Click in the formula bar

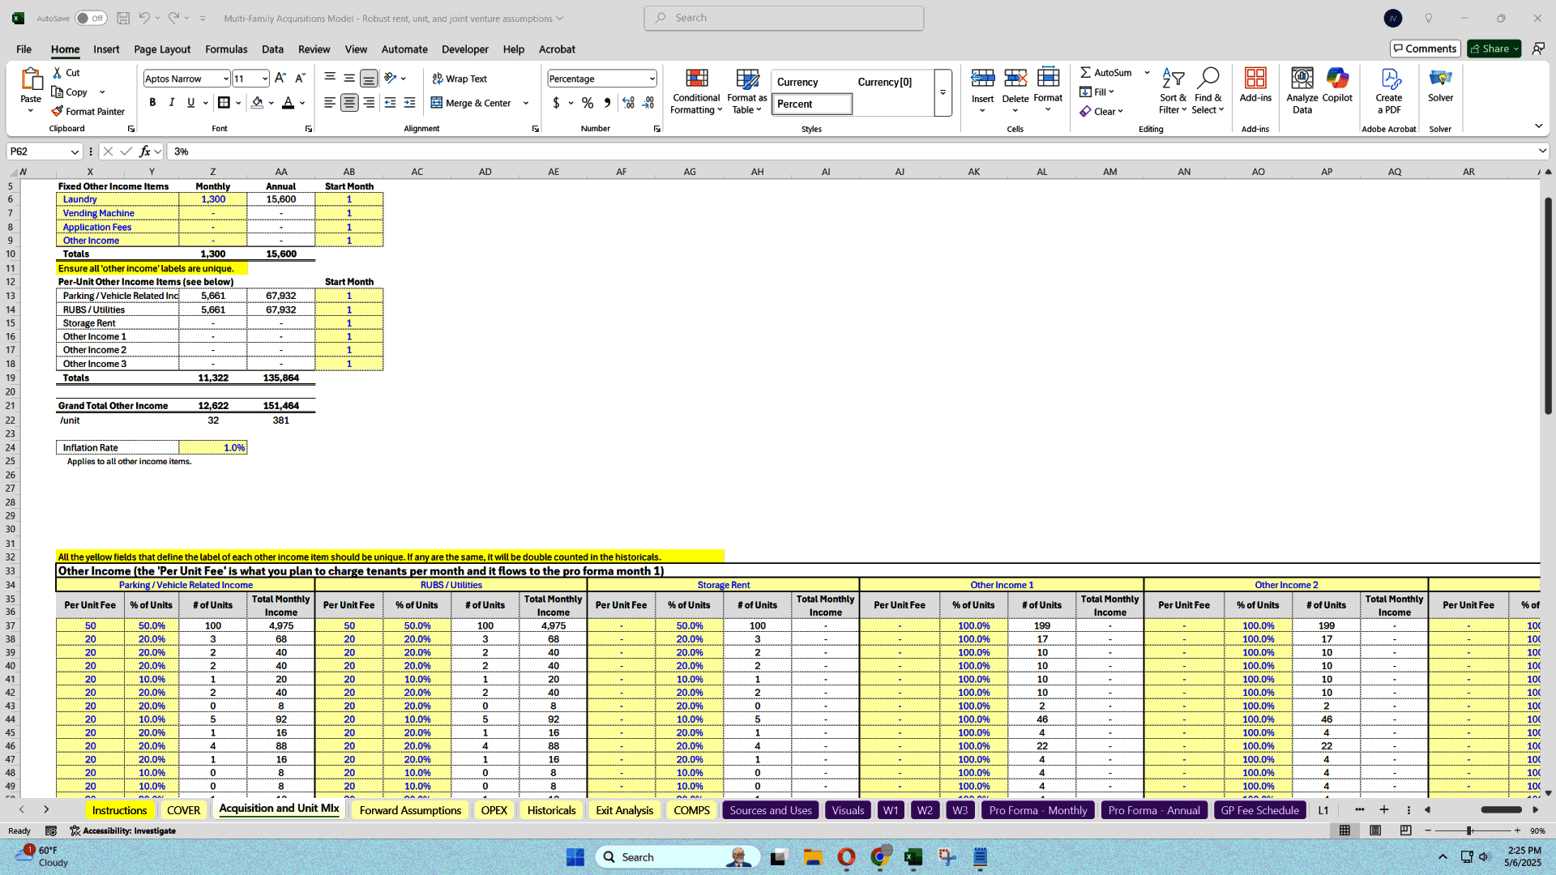pyautogui.click(x=851, y=152)
